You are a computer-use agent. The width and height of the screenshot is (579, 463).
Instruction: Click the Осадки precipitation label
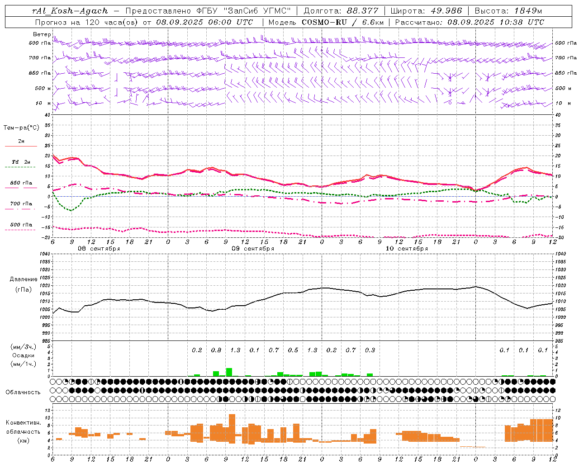click(x=24, y=355)
